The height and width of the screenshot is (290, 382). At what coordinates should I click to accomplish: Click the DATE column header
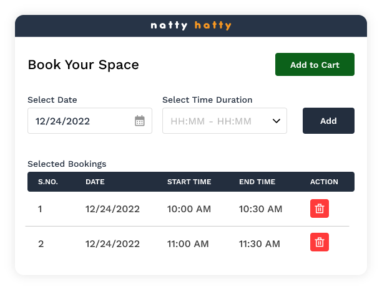tap(95, 182)
